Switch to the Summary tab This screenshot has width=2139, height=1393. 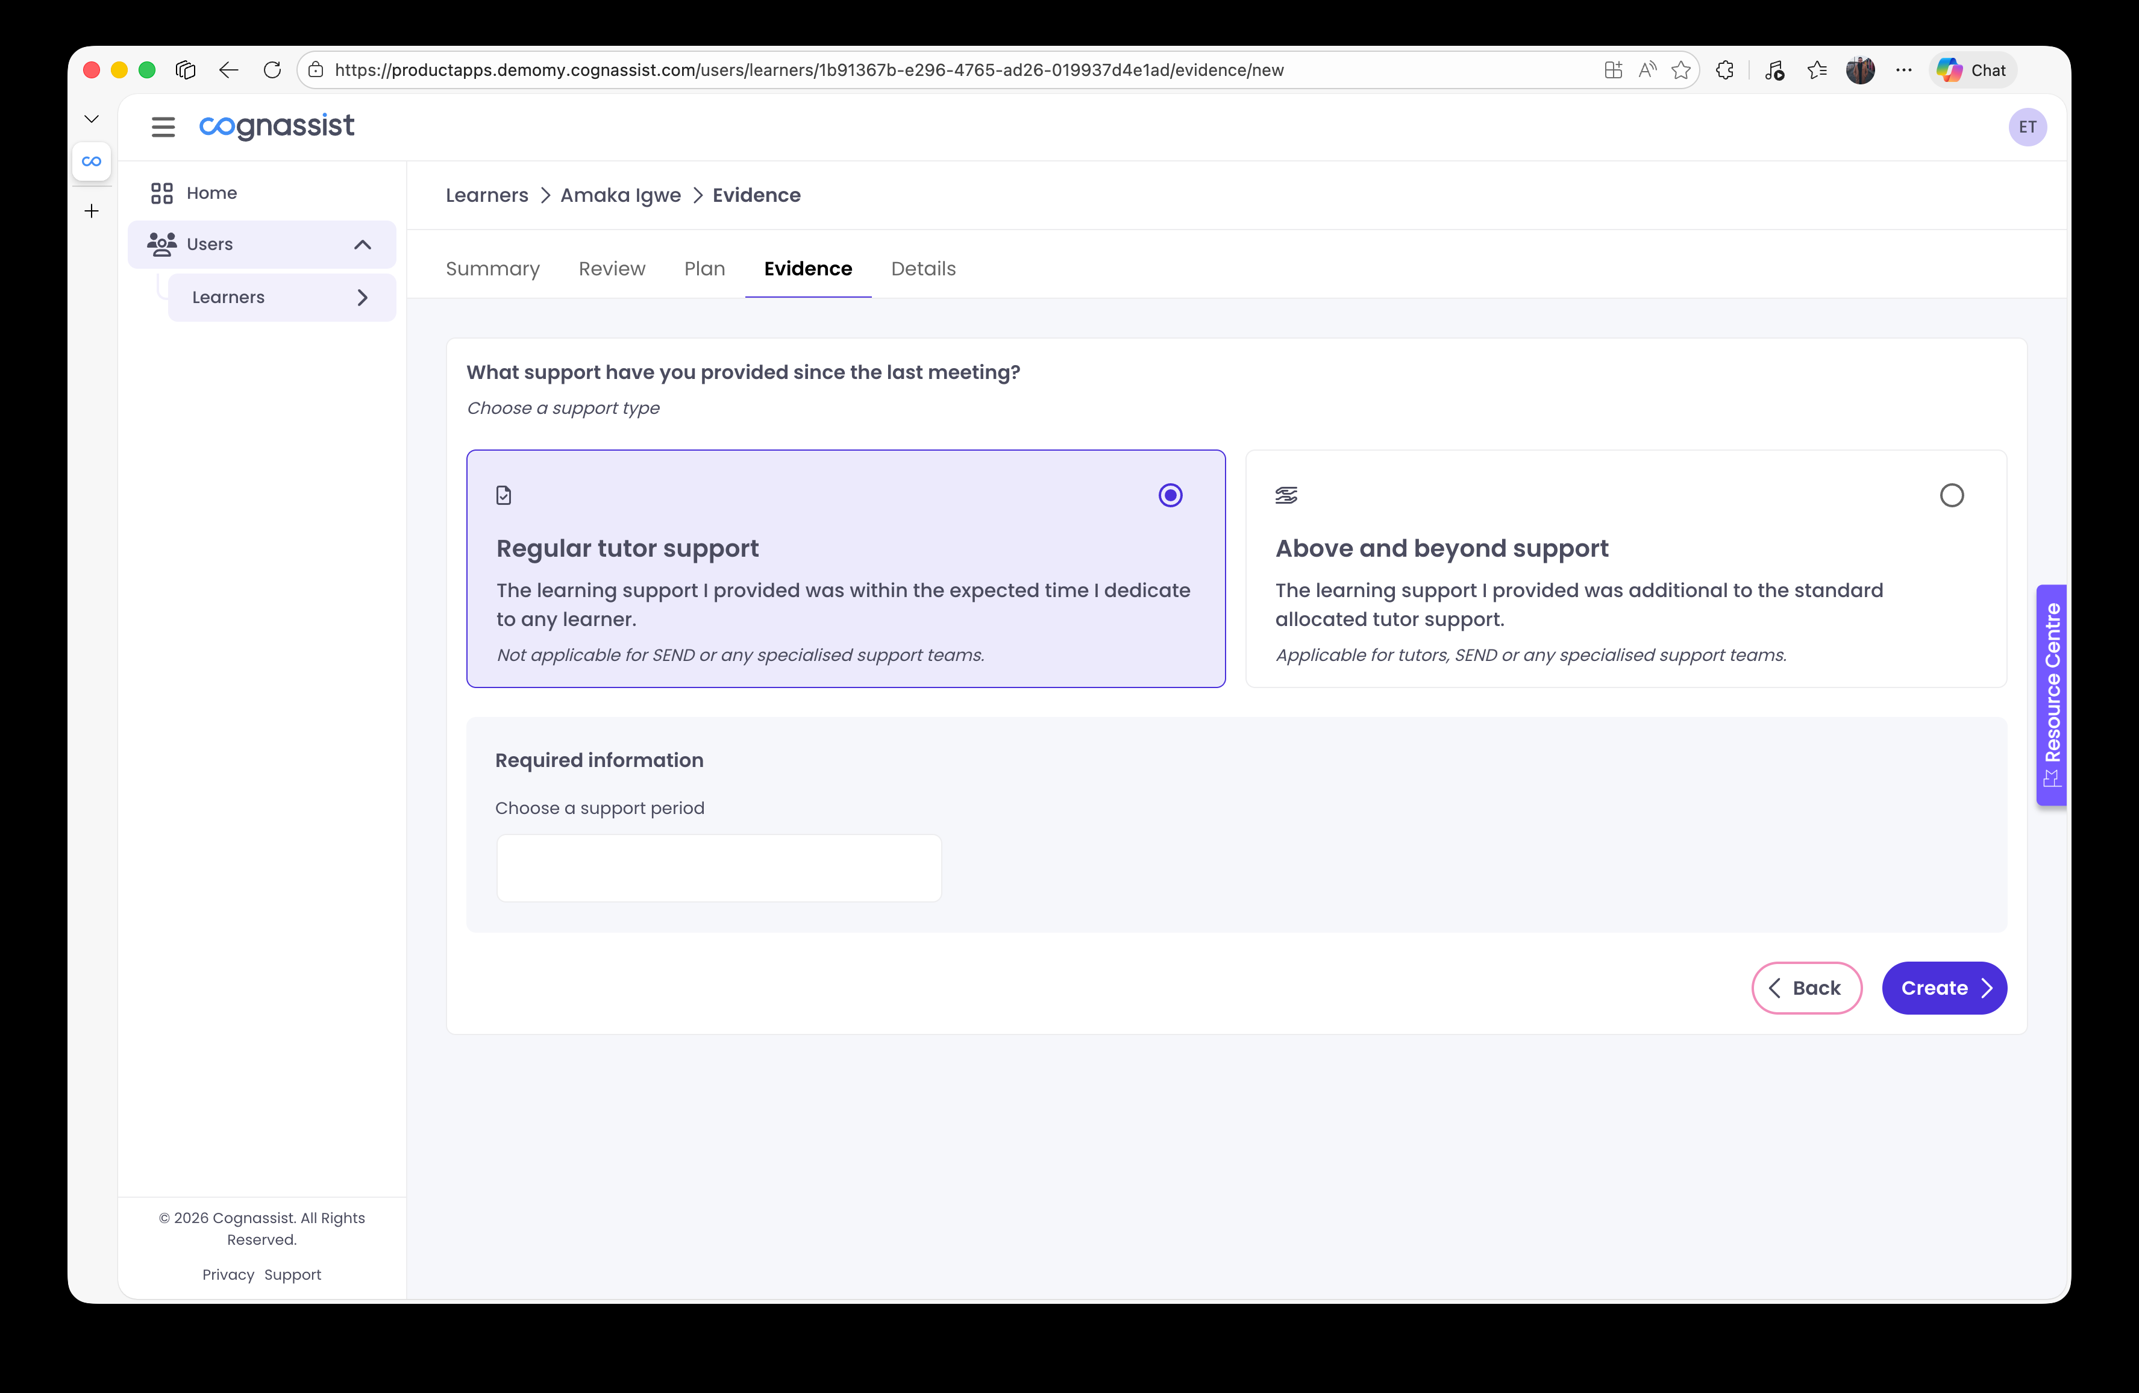click(492, 269)
